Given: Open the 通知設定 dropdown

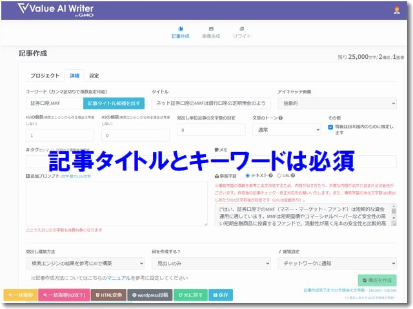Looking at the screenshot, I should coord(337,263).
